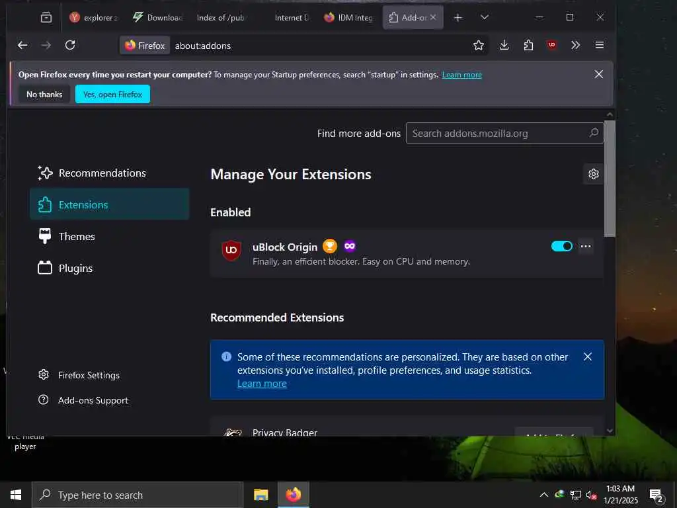The image size is (677, 508).
Task: Show more toolbar tools with the double chevron
Action: point(576,46)
